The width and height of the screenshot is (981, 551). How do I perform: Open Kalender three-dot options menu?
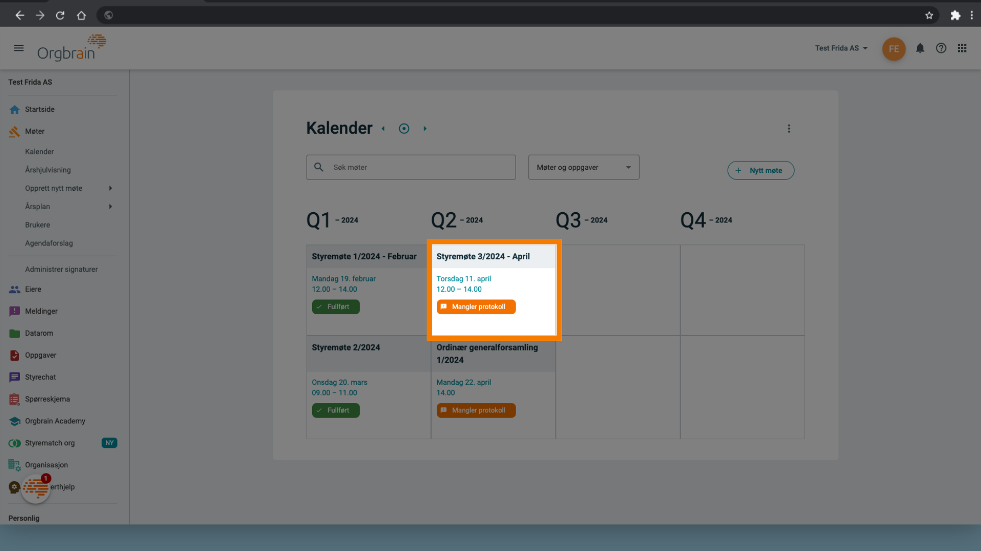point(788,129)
